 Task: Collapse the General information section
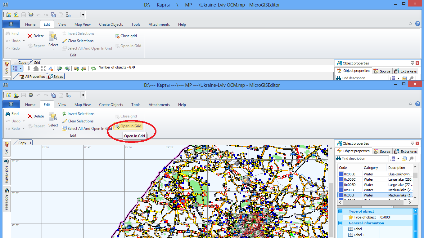tap(341, 223)
